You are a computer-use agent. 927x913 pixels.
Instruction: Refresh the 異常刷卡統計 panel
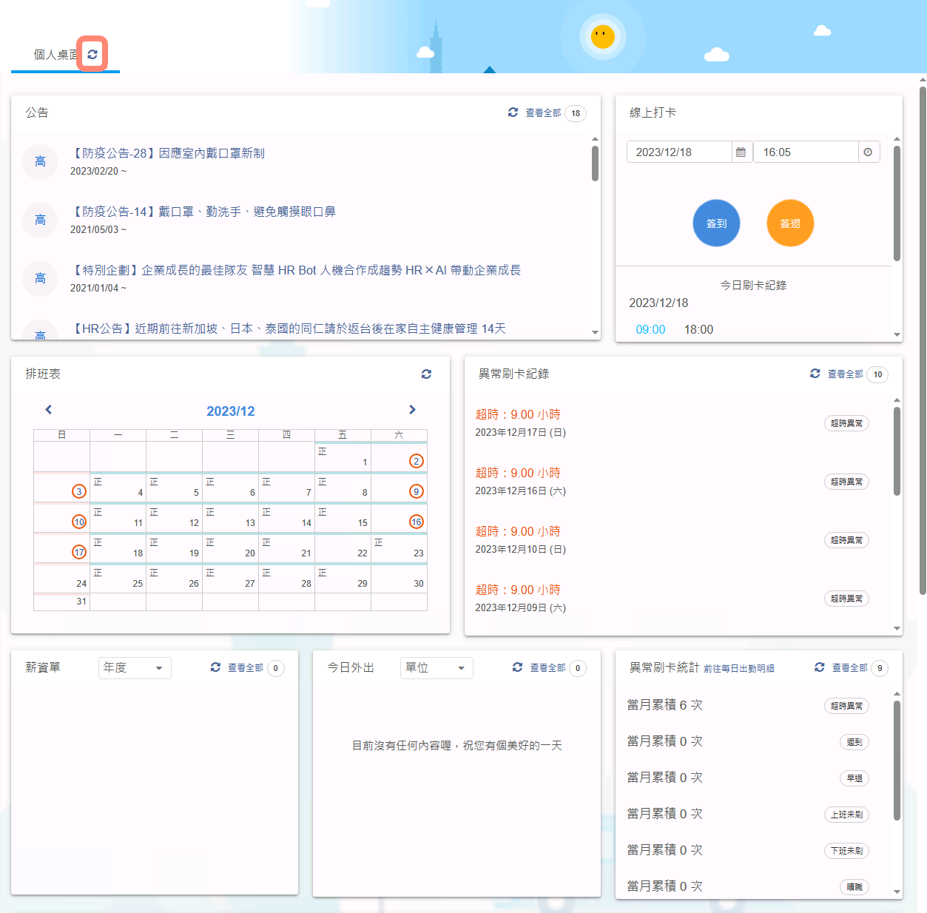tap(819, 667)
